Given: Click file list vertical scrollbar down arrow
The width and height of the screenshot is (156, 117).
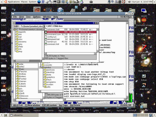Looking at the screenshot, I should point(98,51).
